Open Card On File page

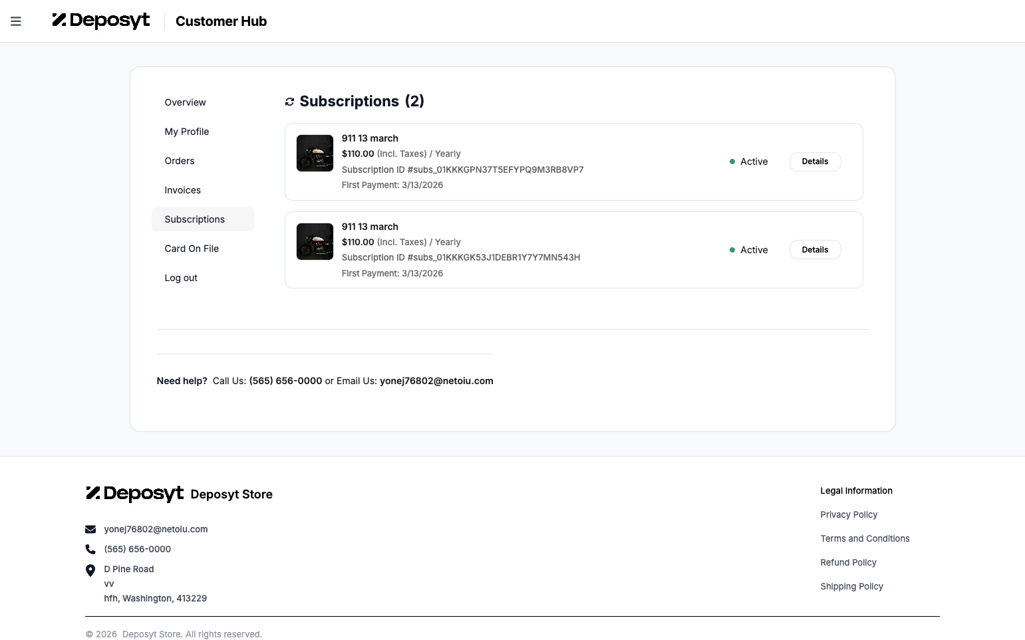(203, 249)
